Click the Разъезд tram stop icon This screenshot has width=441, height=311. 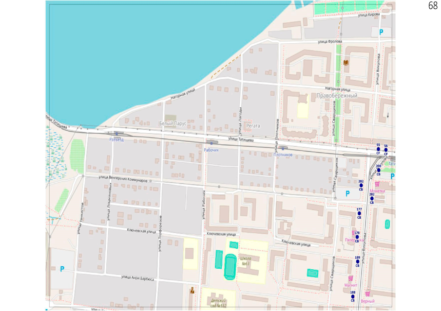[x=116, y=133]
